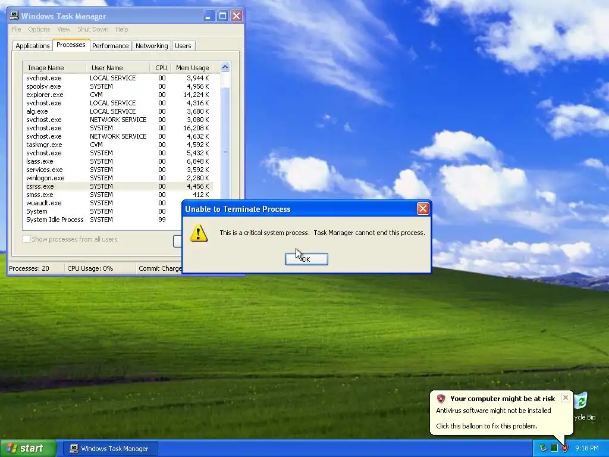Switch to the Networking tab
609x457 pixels.
tap(152, 46)
